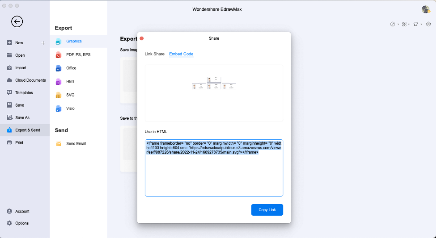Expand the shirt theme dropdown
437x238 pixels.
click(417, 24)
